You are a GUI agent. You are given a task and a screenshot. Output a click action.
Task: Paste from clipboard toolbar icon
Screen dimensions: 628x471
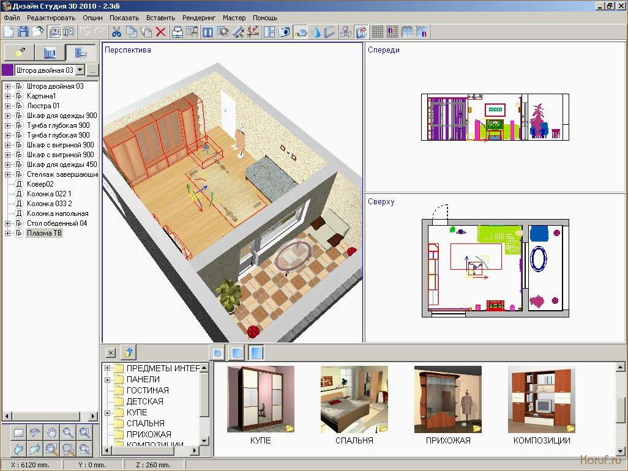point(146,32)
